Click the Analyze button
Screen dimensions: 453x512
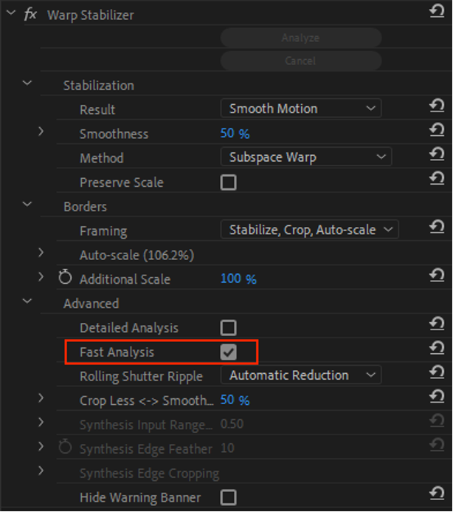(301, 38)
